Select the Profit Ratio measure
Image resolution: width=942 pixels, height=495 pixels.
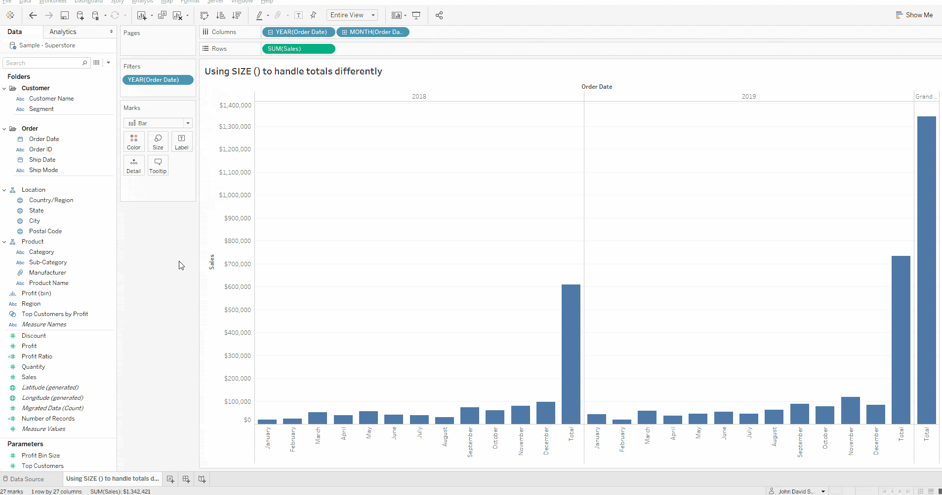click(x=37, y=356)
